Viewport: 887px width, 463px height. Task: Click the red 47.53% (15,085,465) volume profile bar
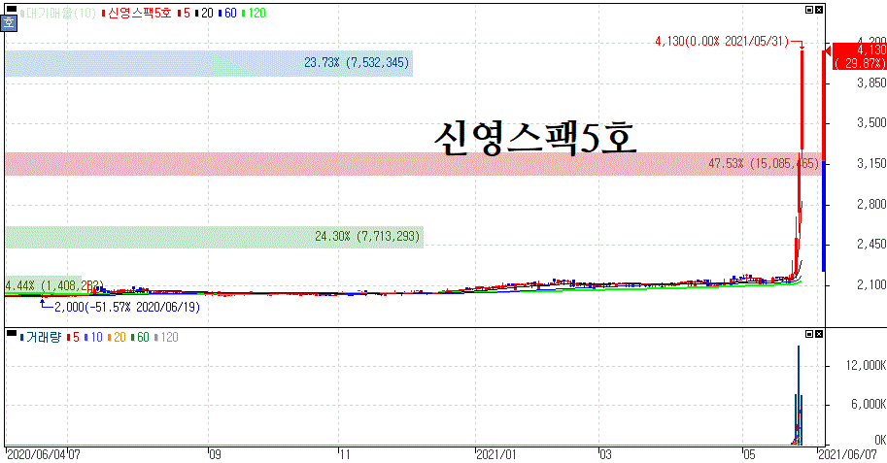413,164
